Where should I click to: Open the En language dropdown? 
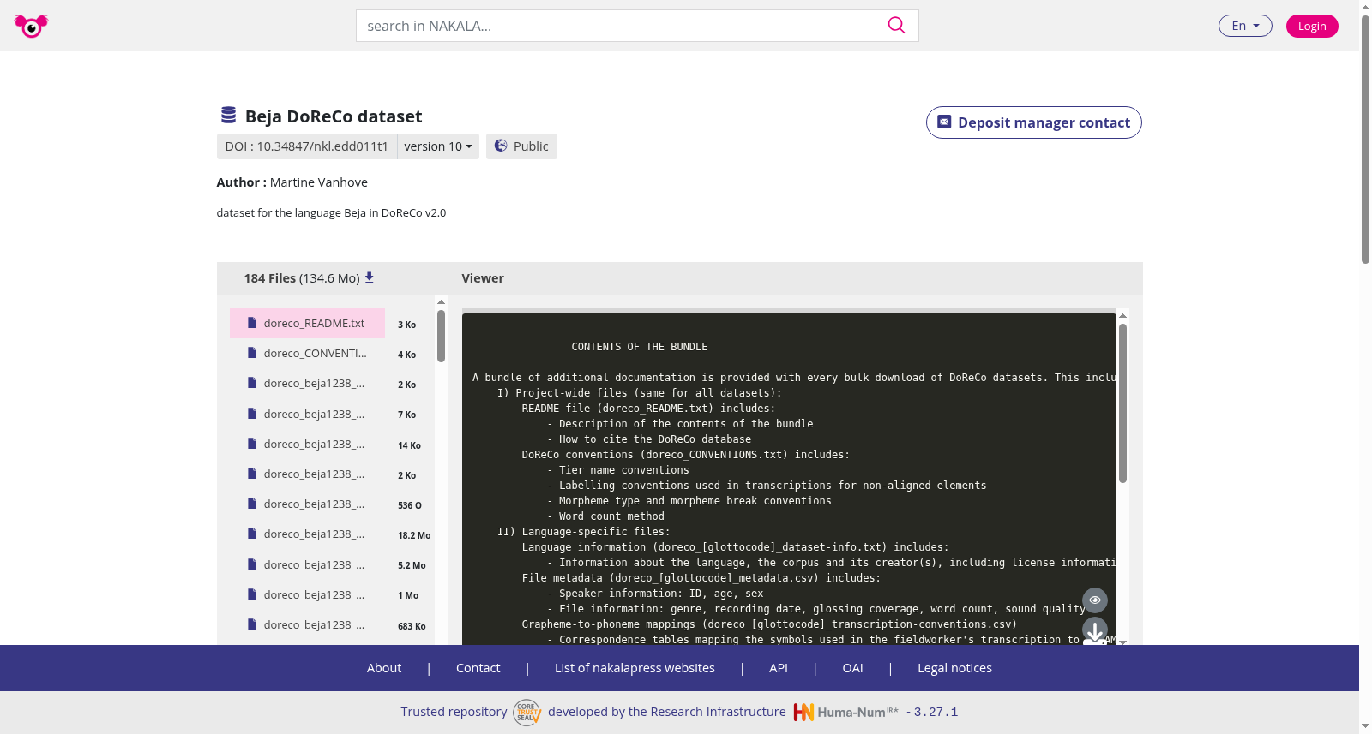pos(1245,26)
